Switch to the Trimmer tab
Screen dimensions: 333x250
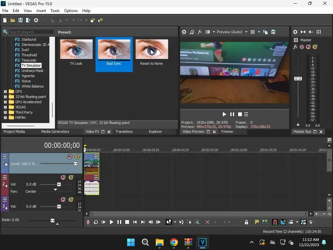tap(227, 132)
